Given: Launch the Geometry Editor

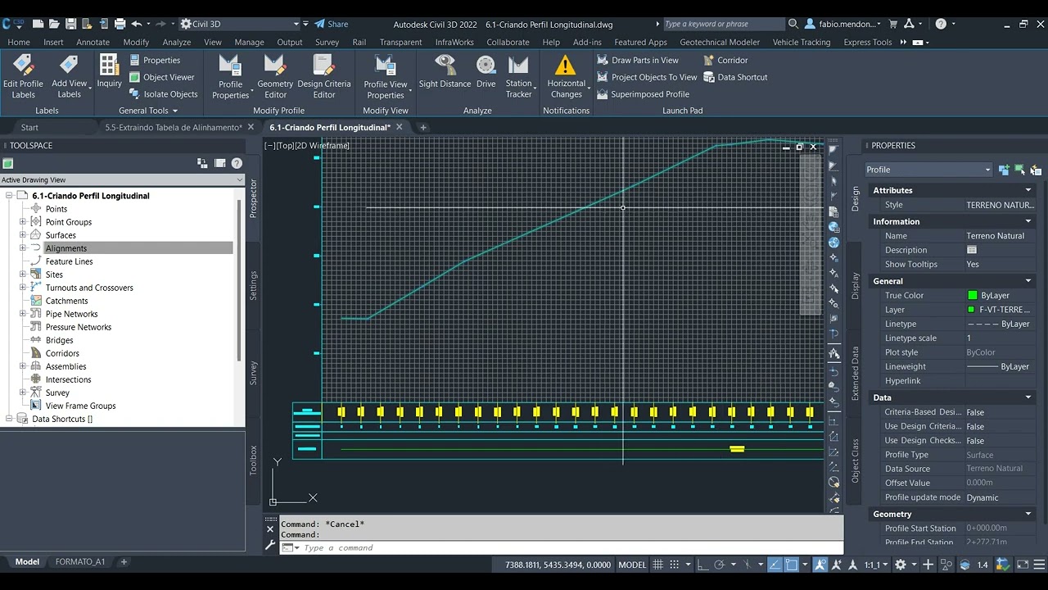Looking at the screenshot, I should tap(275, 77).
